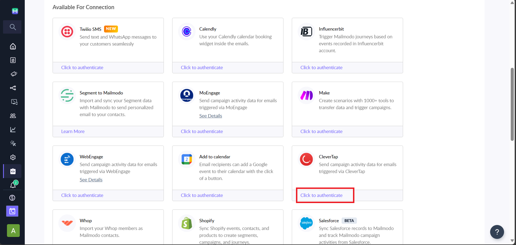Click the Twilio SMS title
Viewport: 516px width, 245px height.
[x=90, y=29]
